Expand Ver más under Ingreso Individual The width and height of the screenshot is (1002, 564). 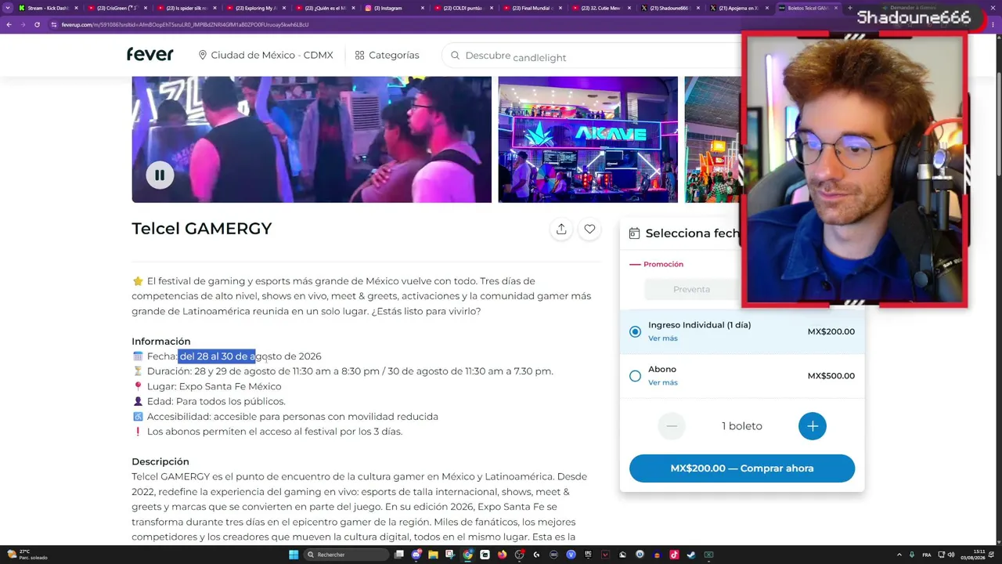click(x=663, y=338)
